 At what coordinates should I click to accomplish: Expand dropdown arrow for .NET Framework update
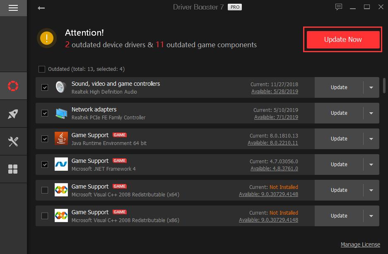coord(371,164)
